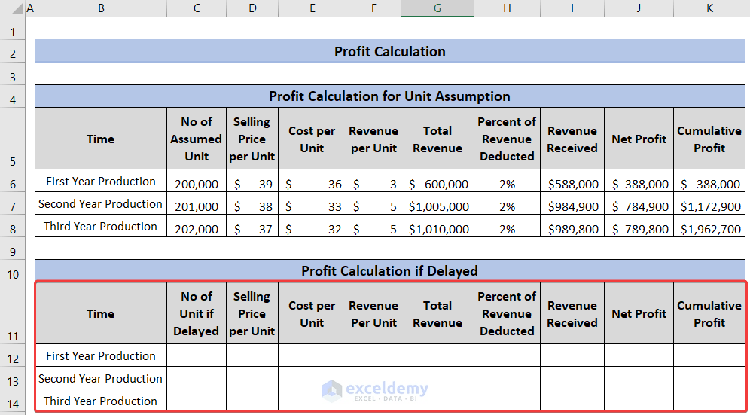Select column G header
The height and width of the screenshot is (415, 750).
[437, 8]
